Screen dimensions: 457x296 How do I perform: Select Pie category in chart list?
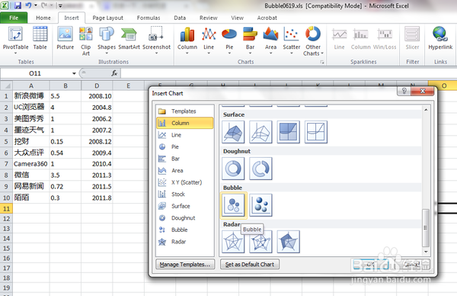pos(185,146)
